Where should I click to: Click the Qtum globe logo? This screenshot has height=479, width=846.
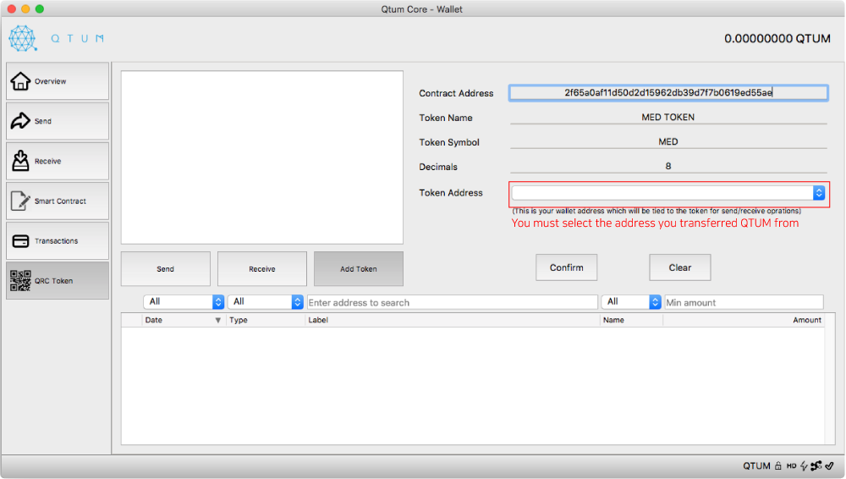click(x=23, y=38)
